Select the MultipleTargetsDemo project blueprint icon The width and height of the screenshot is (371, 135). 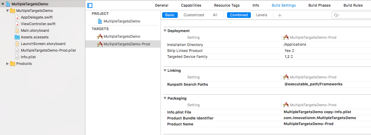point(100,21)
